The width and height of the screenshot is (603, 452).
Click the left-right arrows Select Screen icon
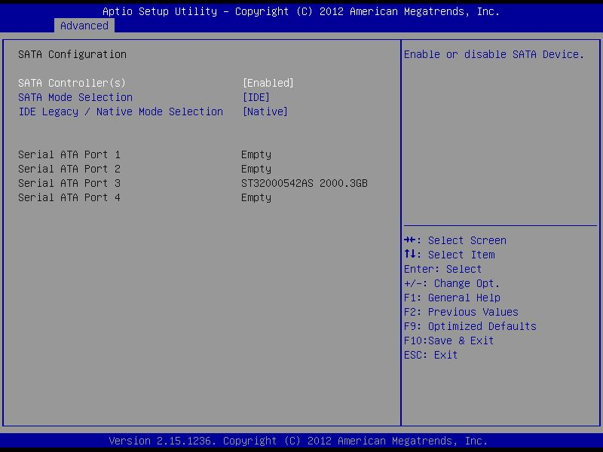click(410, 240)
